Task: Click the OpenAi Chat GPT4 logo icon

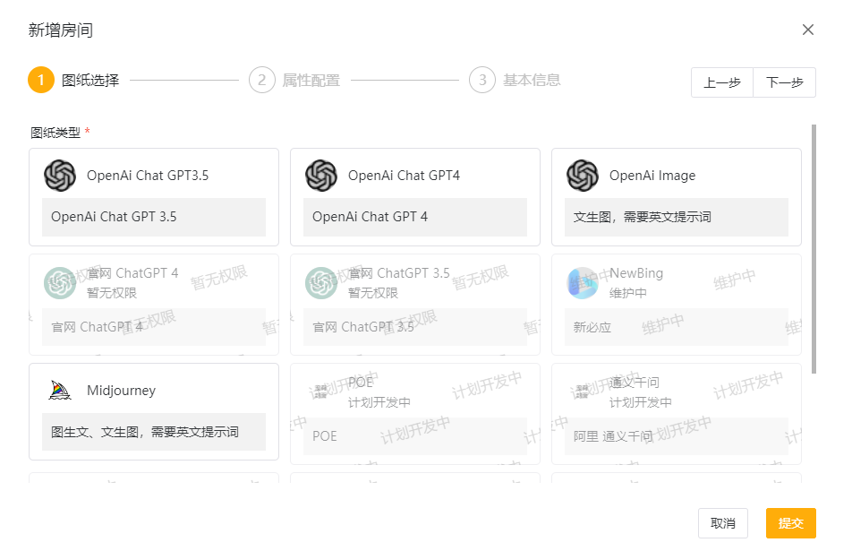Action: [321, 175]
